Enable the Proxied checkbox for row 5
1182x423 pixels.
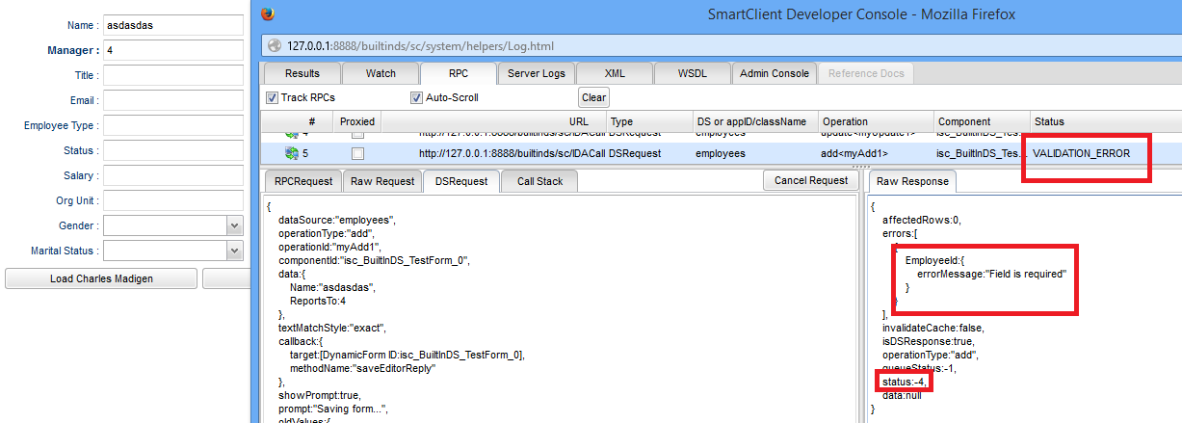click(x=357, y=153)
